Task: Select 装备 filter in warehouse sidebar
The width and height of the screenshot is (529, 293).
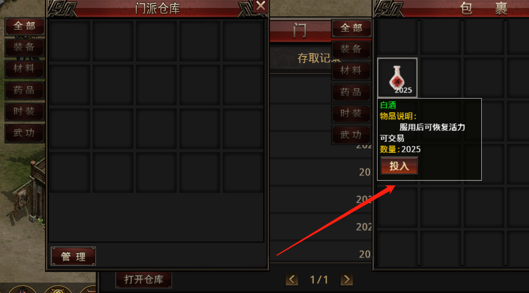Action: (x=24, y=48)
